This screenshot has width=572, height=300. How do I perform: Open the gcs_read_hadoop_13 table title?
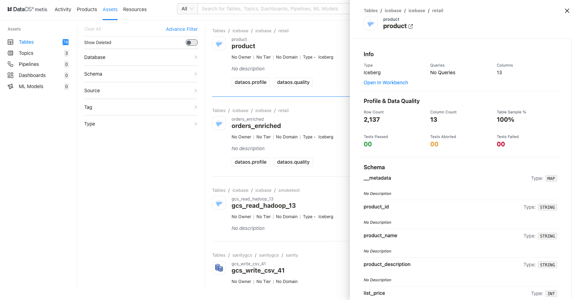coord(264,206)
